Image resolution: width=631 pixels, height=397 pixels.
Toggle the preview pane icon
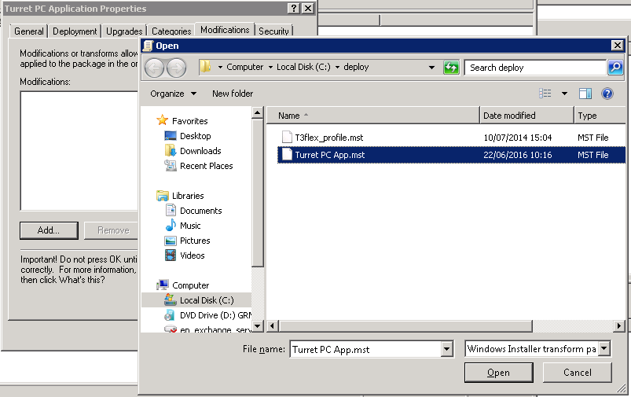[x=585, y=94]
